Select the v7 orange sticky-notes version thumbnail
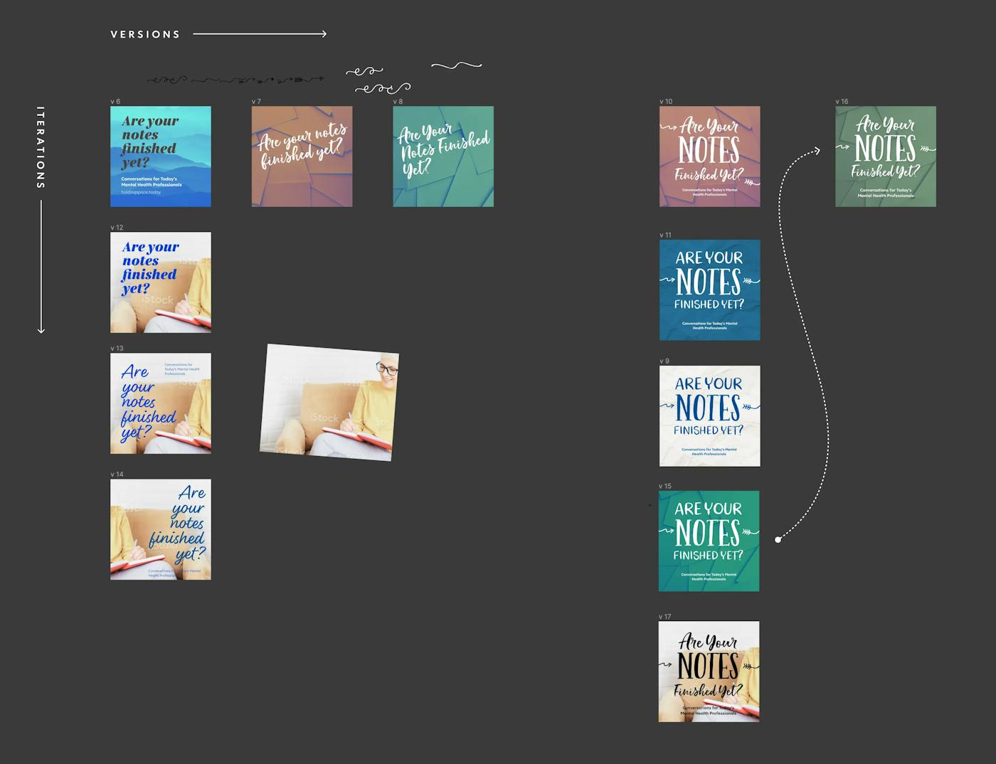This screenshot has height=764, width=996. (x=302, y=156)
